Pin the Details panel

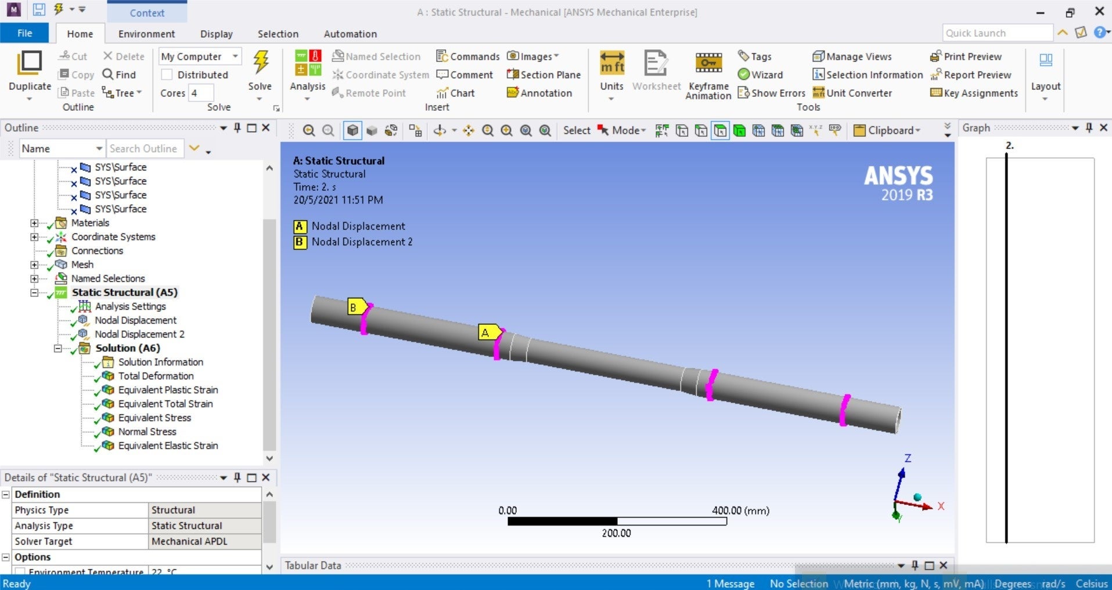coord(237,477)
